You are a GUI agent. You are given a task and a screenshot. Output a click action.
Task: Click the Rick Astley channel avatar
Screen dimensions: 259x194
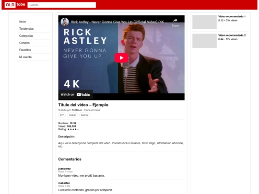tap(65, 22)
